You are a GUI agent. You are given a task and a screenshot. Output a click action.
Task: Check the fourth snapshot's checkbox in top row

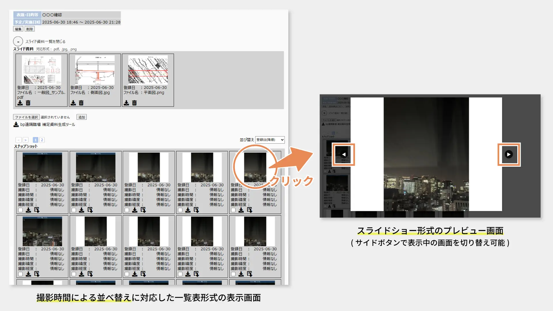(x=180, y=210)
